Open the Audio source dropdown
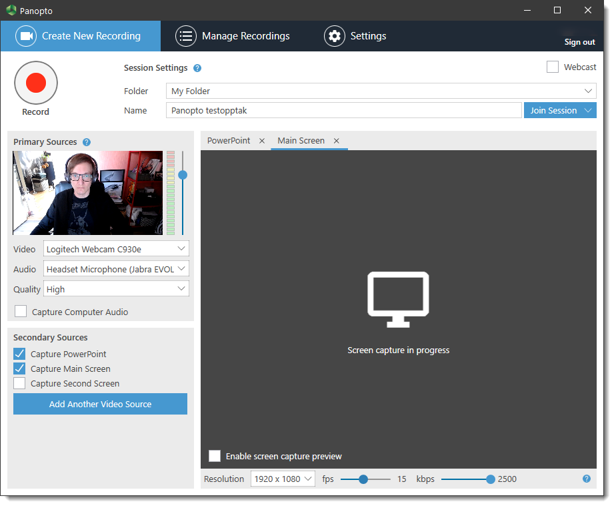 tap(116, 269)
